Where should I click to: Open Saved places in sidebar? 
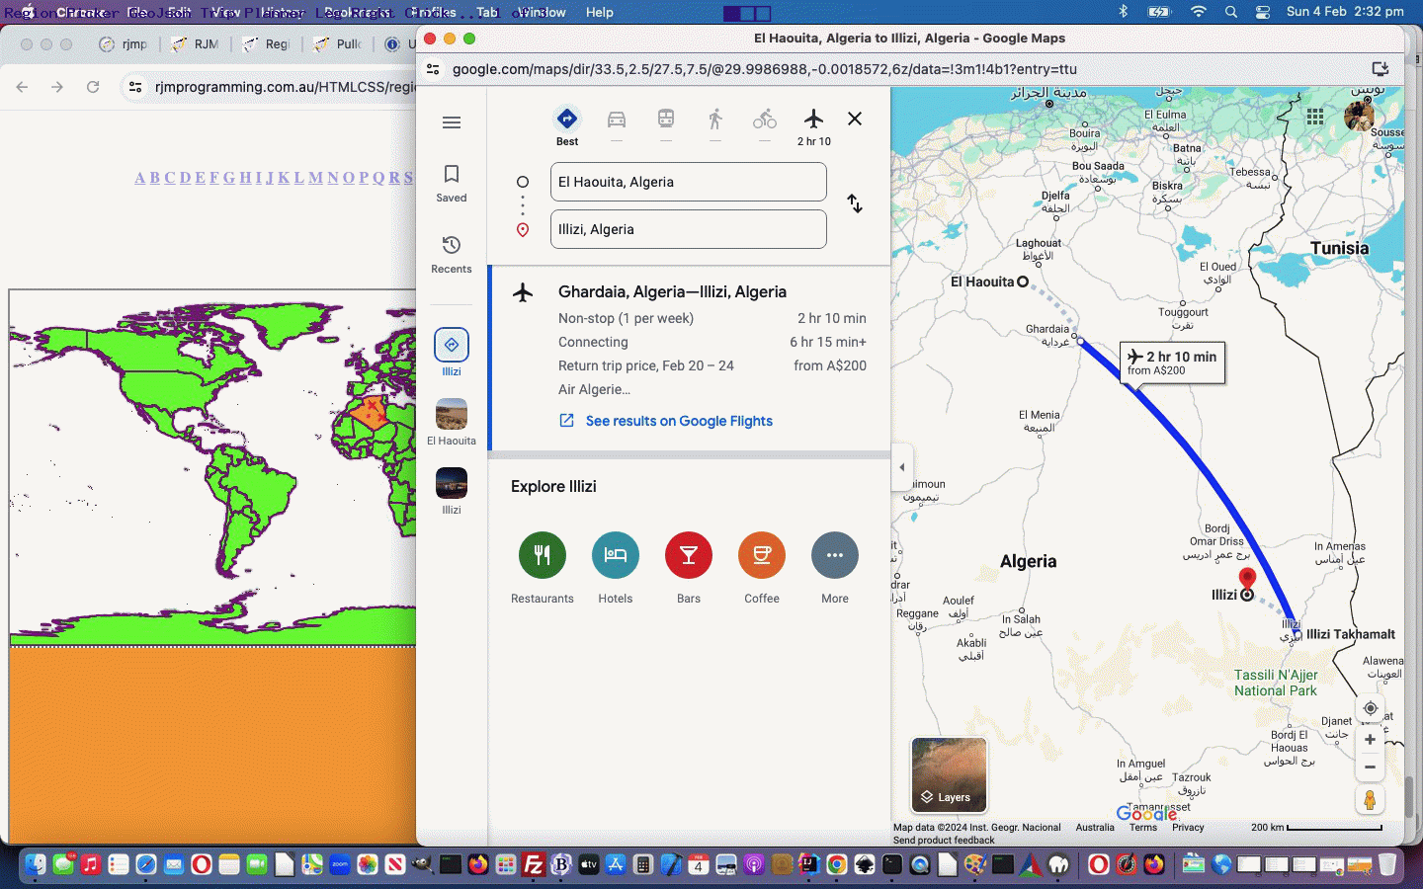452,184
